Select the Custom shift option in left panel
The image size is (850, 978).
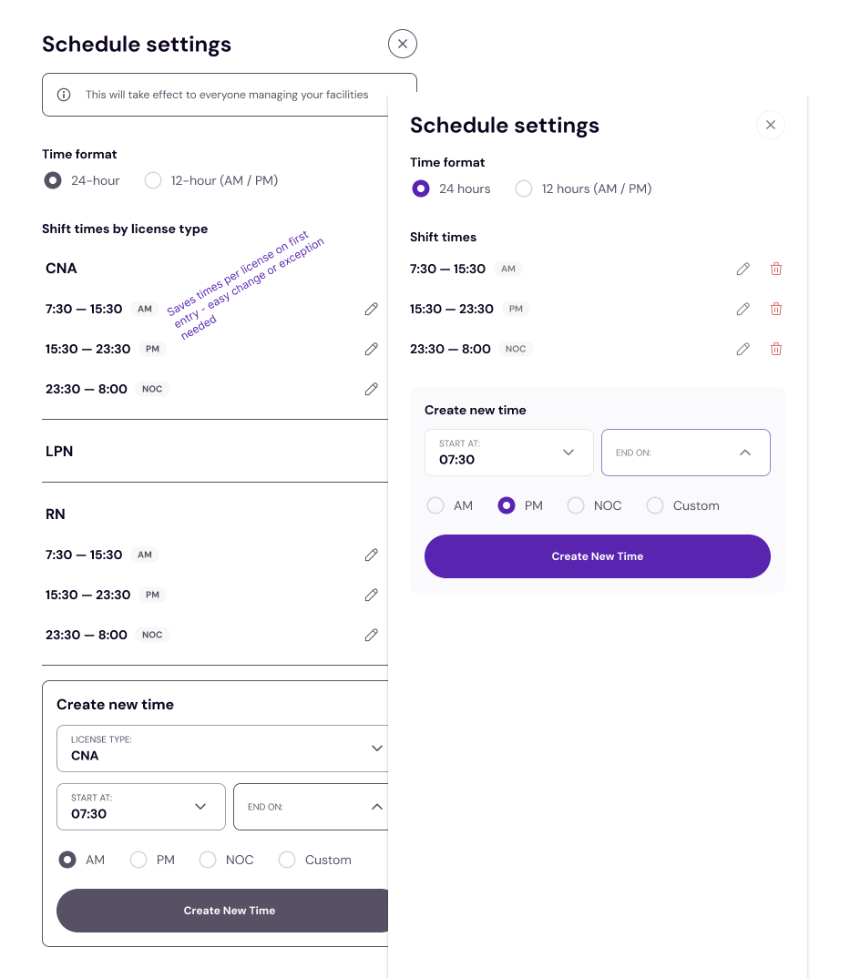click(x=287, y=861)
